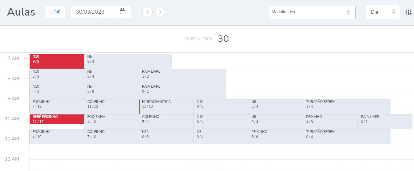
Task: Select the RAIA LIVRE 1/2 class
Action: [183, 76]
